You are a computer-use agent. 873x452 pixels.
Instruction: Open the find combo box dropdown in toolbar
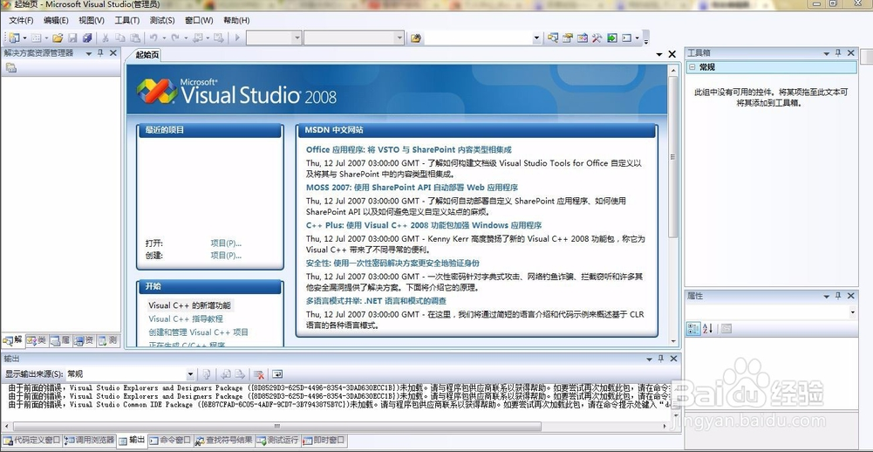[x=536, y=38]
